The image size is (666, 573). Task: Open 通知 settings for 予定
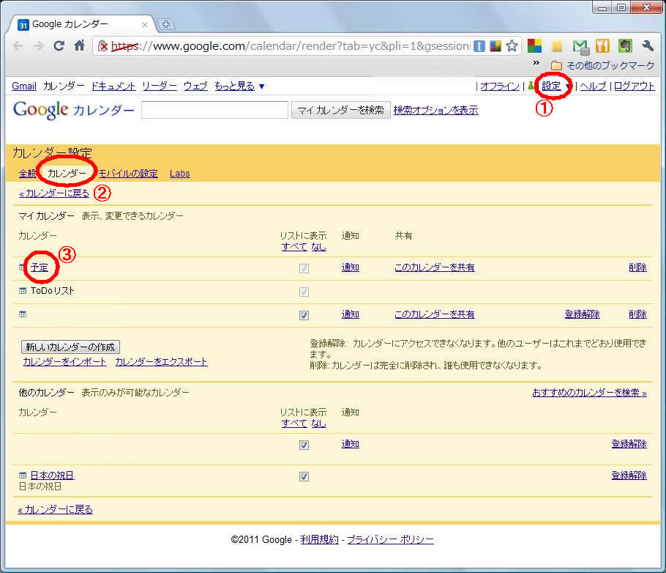click(351, 267)
